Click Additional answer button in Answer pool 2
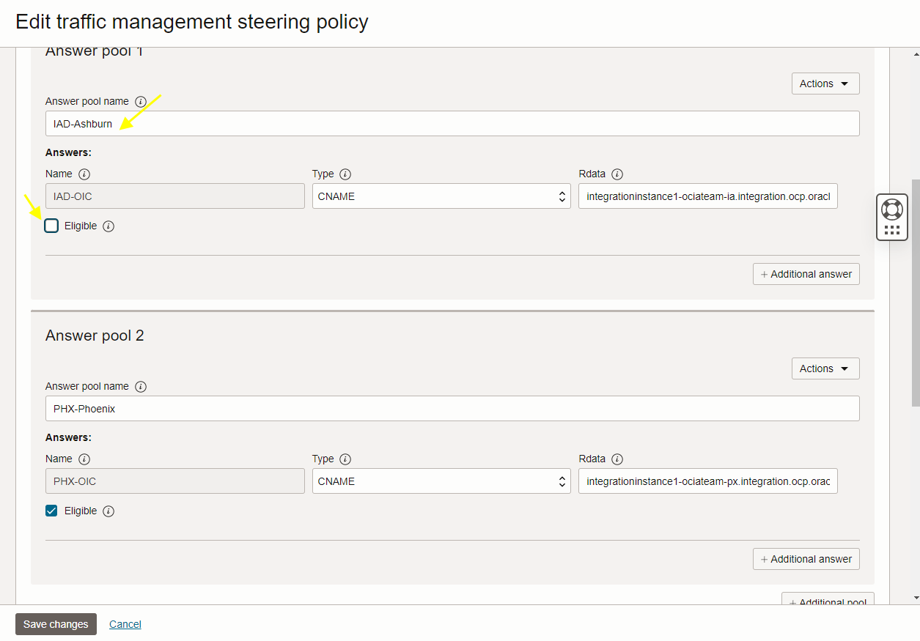This screenshot has width=920, height=641. (806, 559)
